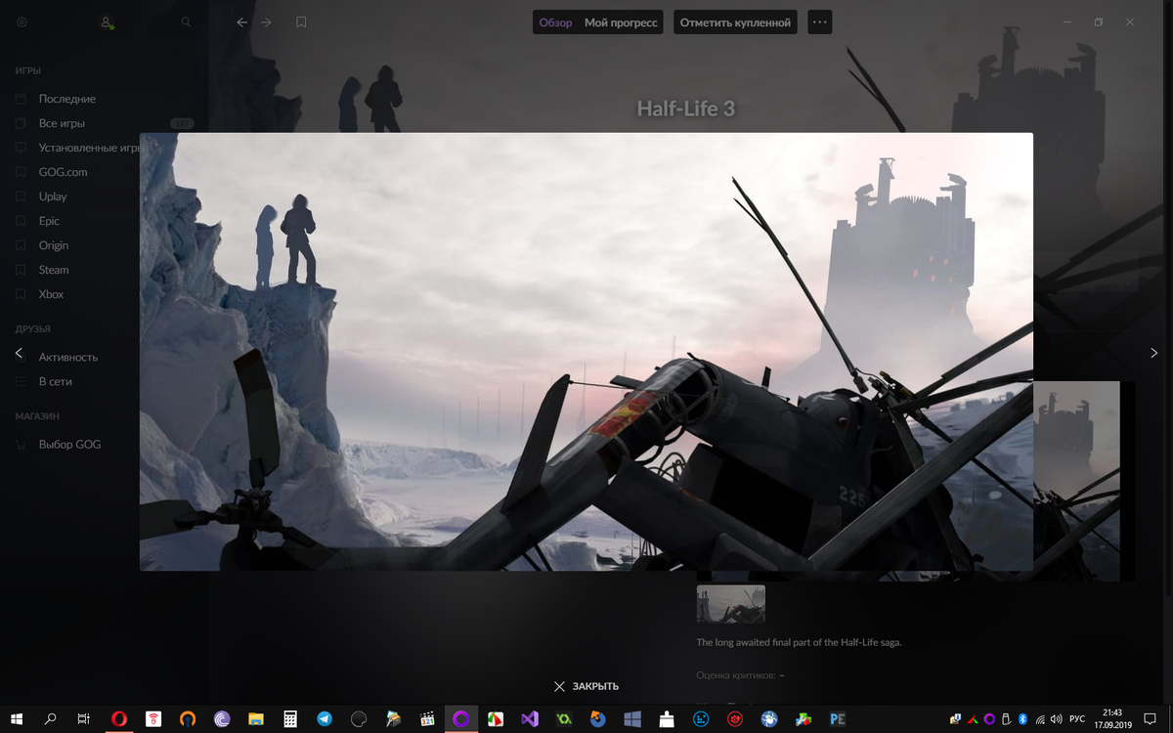Open В сети friends list

(57, 381)
